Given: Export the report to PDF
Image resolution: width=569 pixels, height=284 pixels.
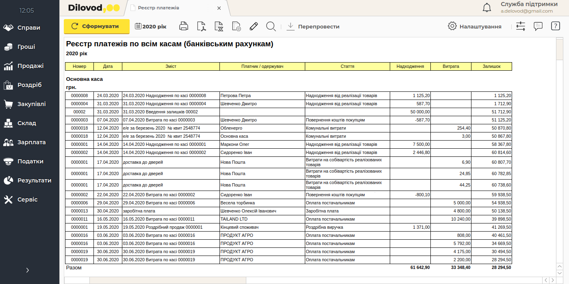Looking at the screenshot, I should coord(202,26).
